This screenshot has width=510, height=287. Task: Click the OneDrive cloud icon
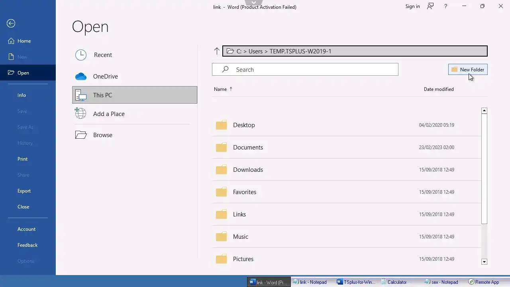pos(81,77)
